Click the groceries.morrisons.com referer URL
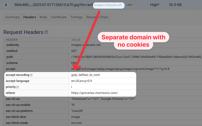Viewport: 202px width, 126px height. 94,93
